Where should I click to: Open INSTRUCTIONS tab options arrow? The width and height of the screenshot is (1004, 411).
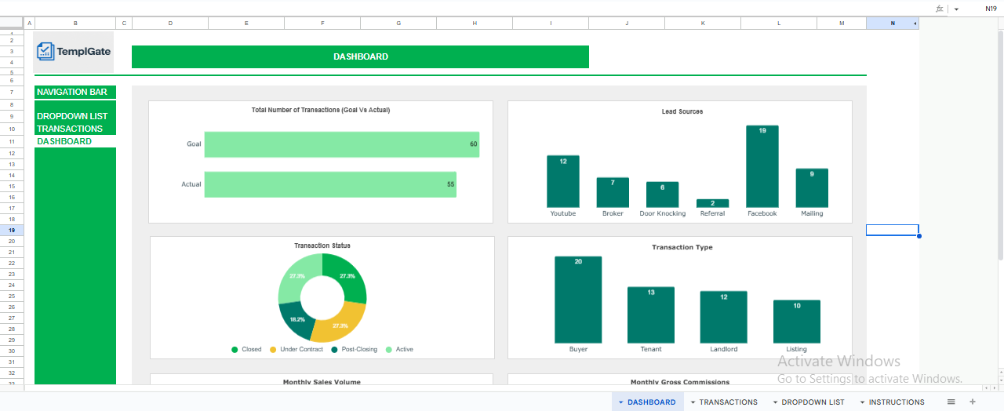point(862,402)
